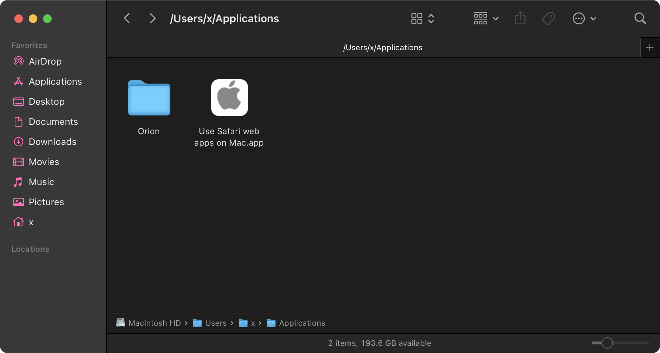
Task: Click the Locations sidebar section header
Action: click(30, 249)
